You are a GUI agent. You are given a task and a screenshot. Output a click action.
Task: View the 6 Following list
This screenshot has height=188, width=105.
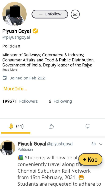60,101
